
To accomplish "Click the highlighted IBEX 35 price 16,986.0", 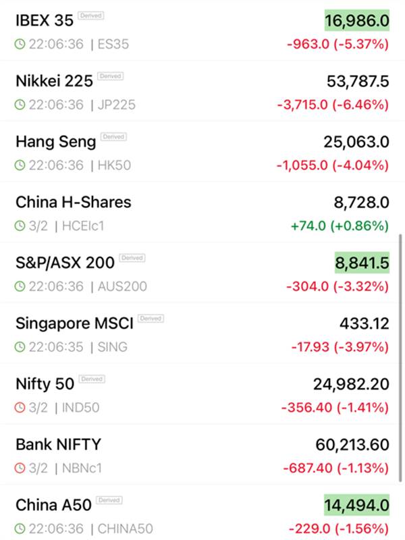I will 357,21.
